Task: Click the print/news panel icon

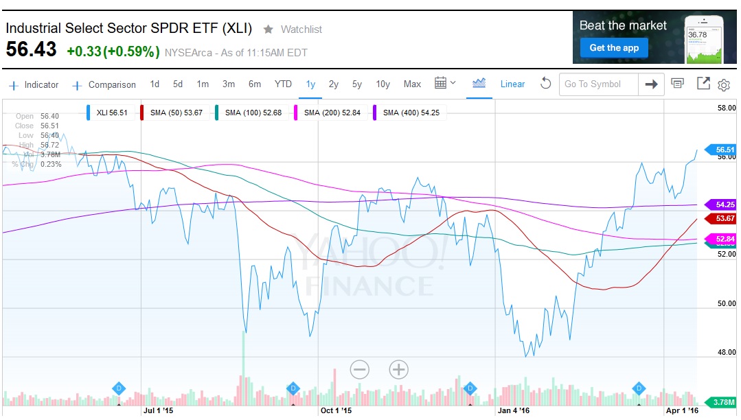Action: coord(678,84)
